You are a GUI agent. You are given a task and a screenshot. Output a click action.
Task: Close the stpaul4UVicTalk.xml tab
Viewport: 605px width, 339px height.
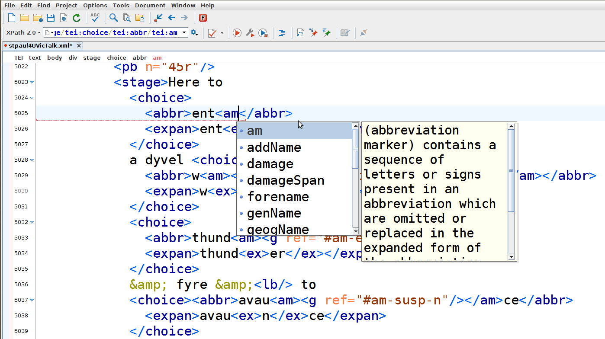79,46
